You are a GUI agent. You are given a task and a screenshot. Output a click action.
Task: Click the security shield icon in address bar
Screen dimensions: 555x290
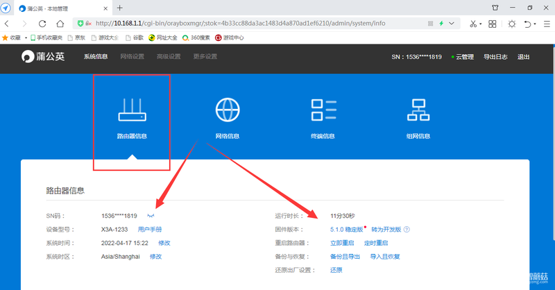point(80,24)
